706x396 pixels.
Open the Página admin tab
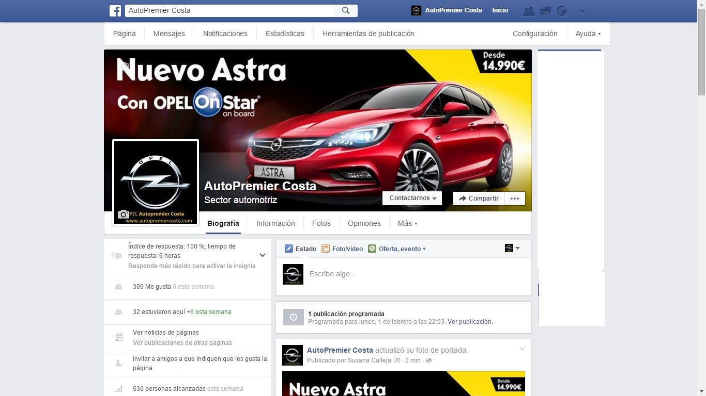tap(125, 34)
